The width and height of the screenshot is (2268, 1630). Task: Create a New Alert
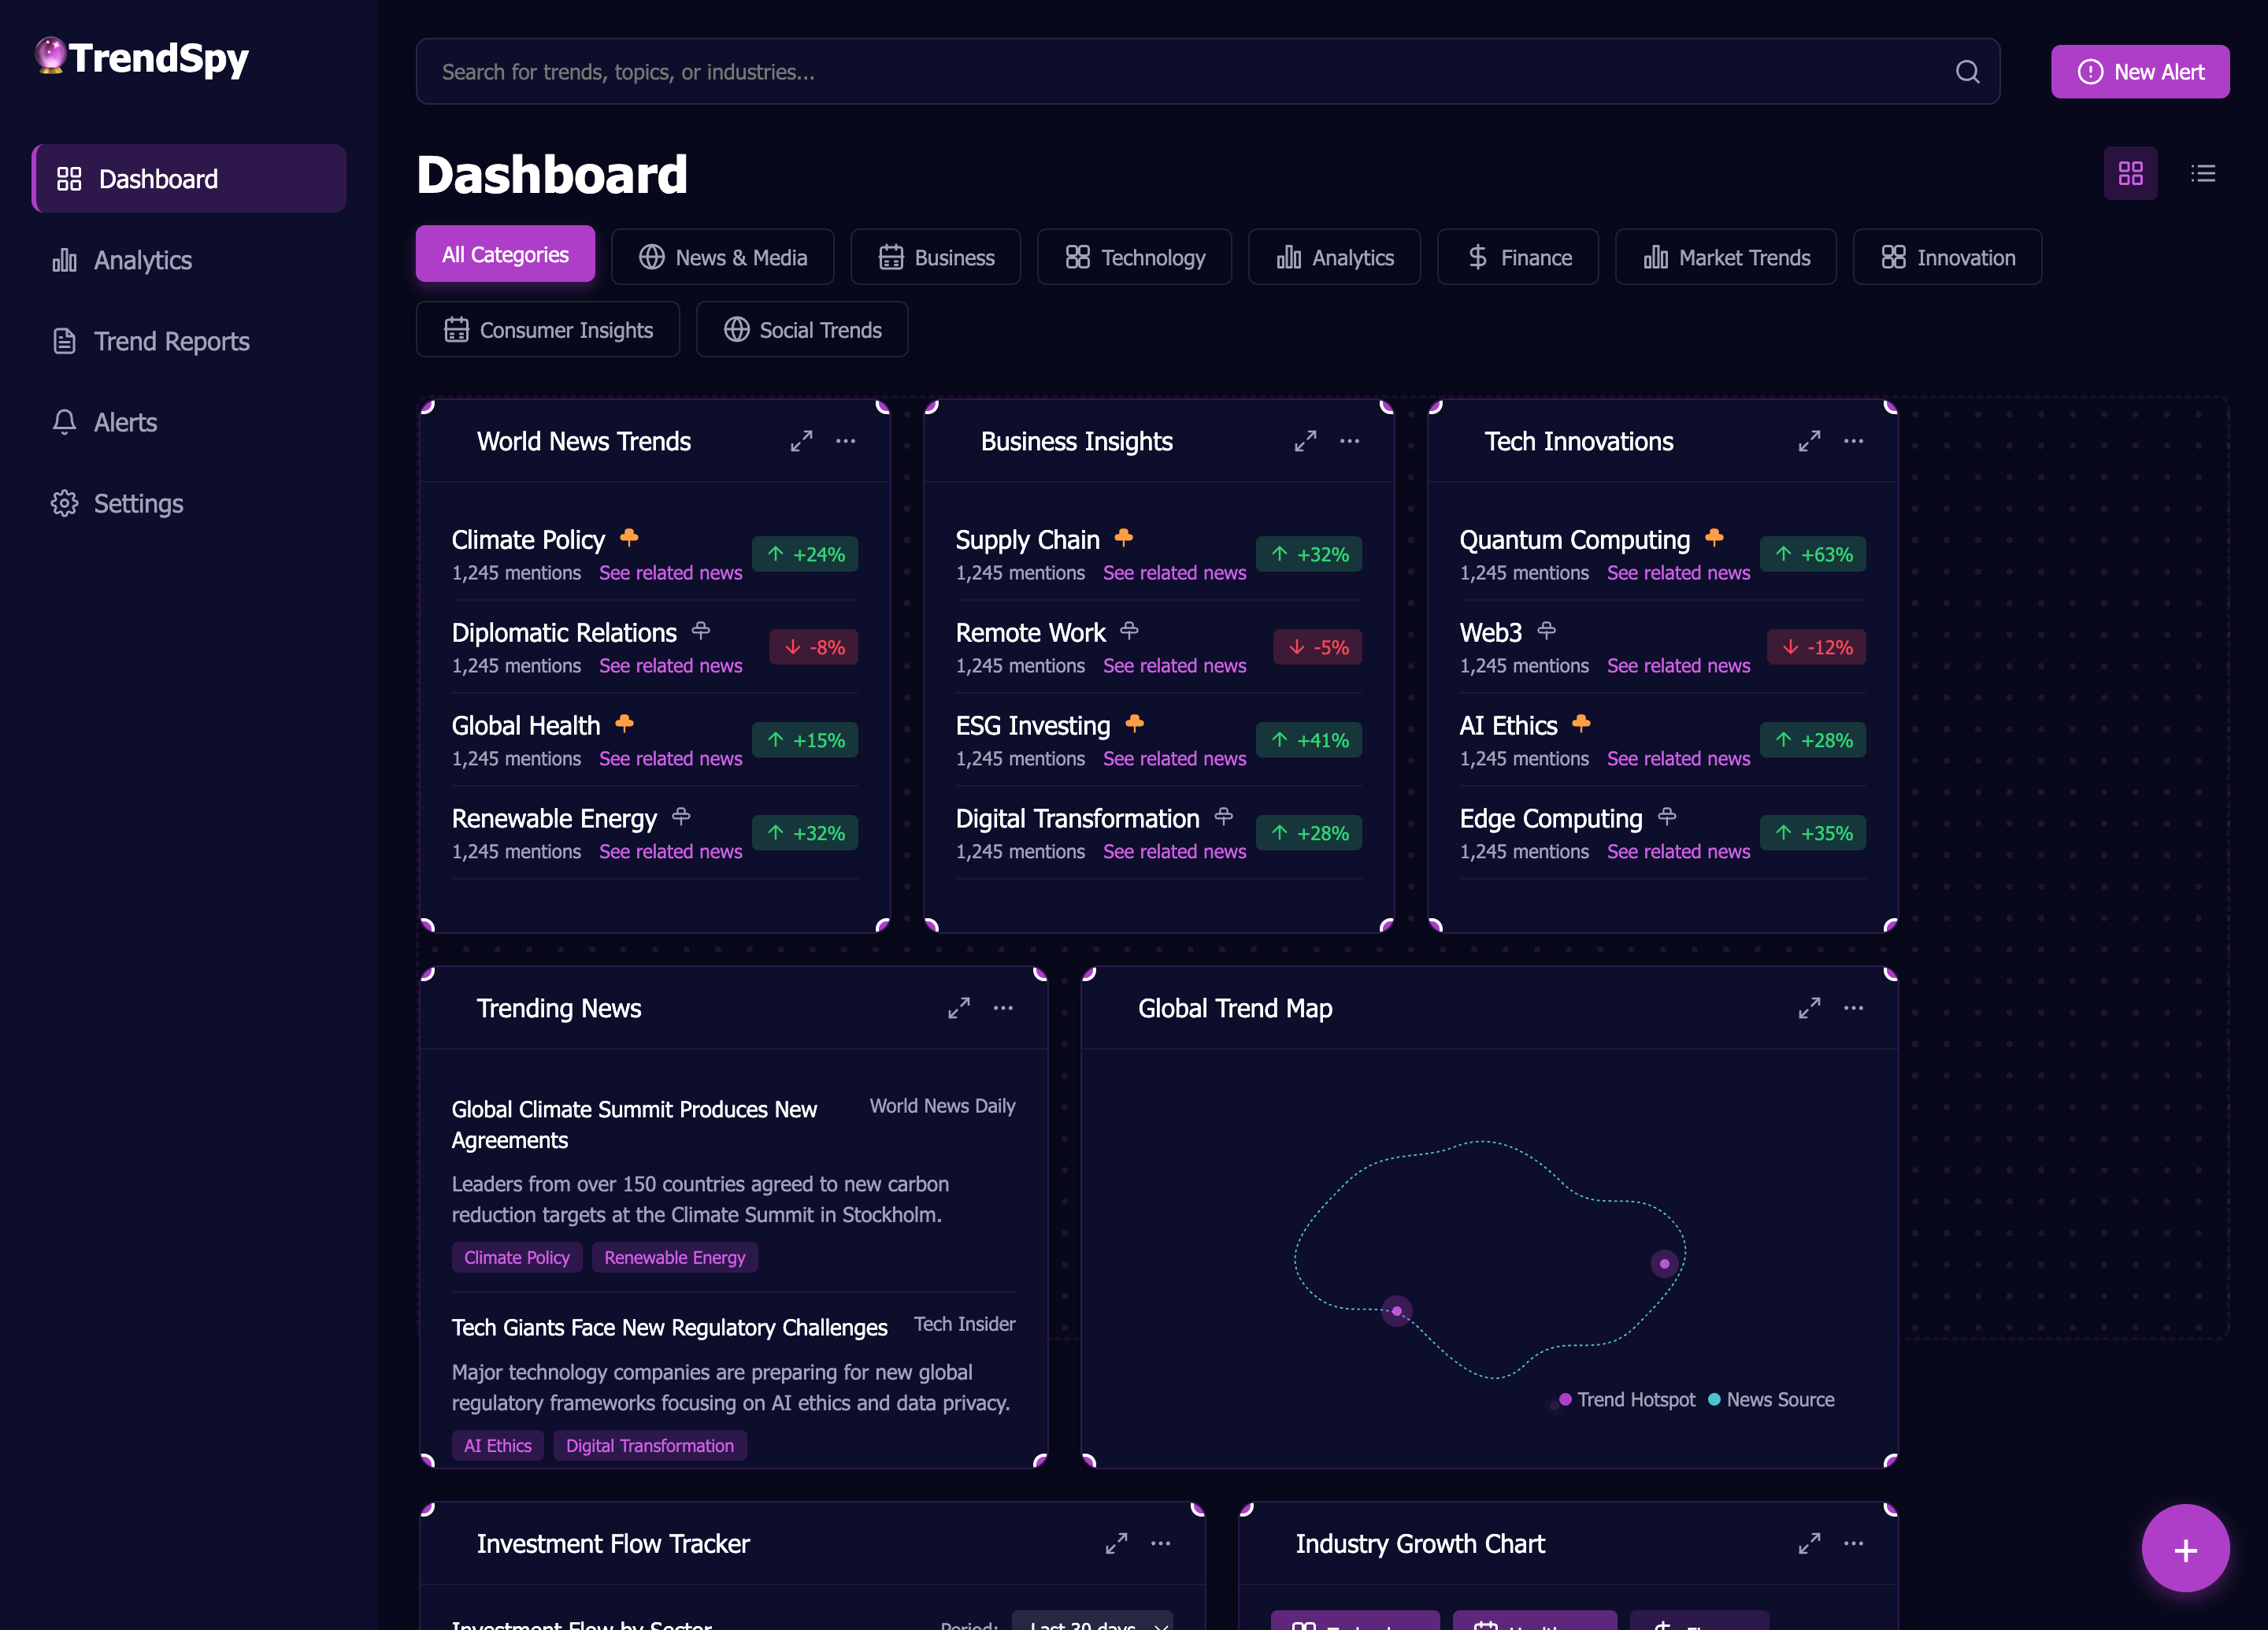pyautogui.click(x=2140, y=72)
